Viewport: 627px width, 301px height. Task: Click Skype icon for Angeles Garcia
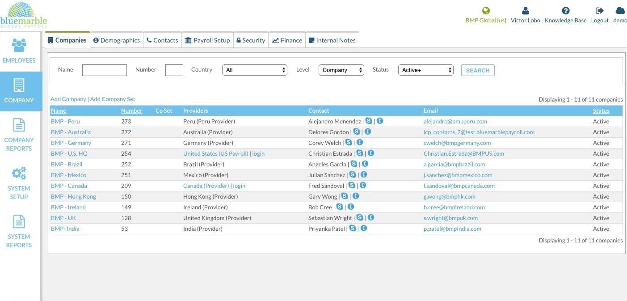pos(354,164)
